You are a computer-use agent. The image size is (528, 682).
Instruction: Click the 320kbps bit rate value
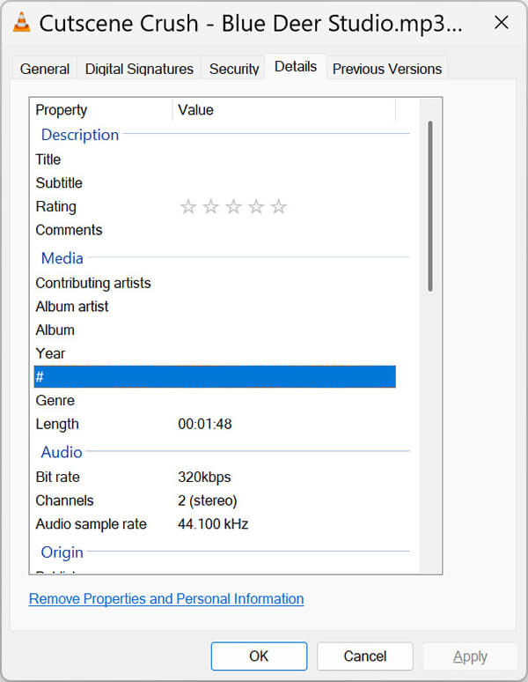[x=204, y=478]
